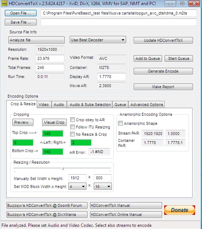This screenshot has height=229, width=202.
Task: Switch to the Video tab
Action: tap(44, 105)
